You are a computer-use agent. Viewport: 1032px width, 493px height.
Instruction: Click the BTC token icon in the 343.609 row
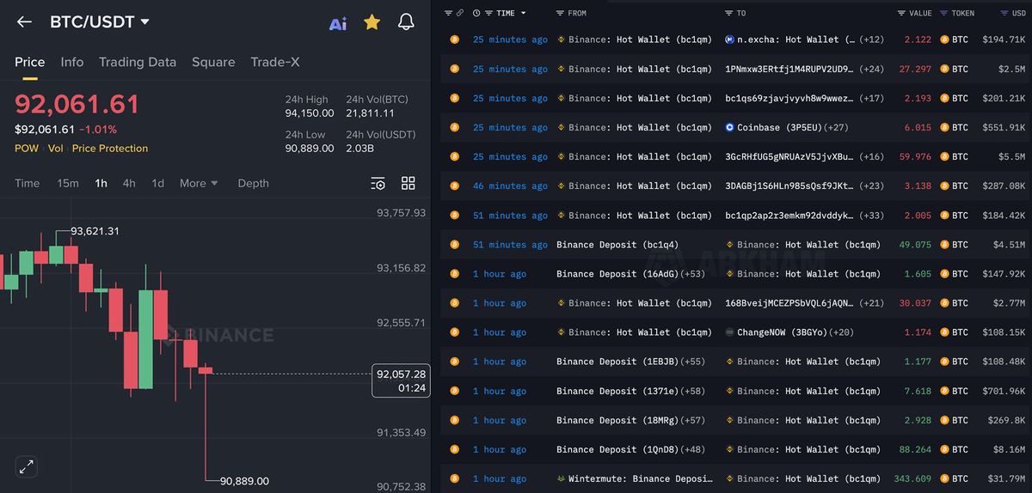tap(944, 478)
